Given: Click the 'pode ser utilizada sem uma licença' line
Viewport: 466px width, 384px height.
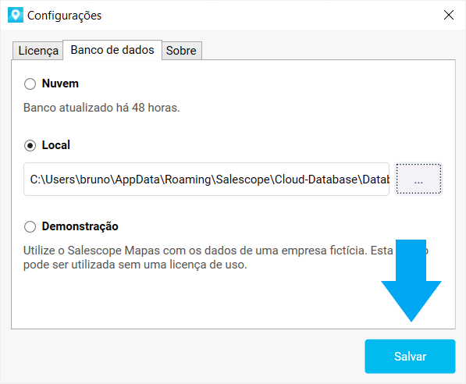Looking at the screenshot, I should [135, 265].
